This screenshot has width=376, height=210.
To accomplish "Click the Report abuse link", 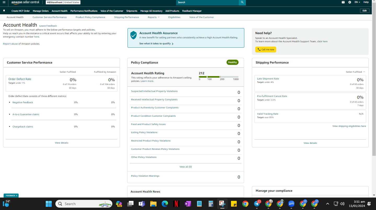I will point(10,44).
